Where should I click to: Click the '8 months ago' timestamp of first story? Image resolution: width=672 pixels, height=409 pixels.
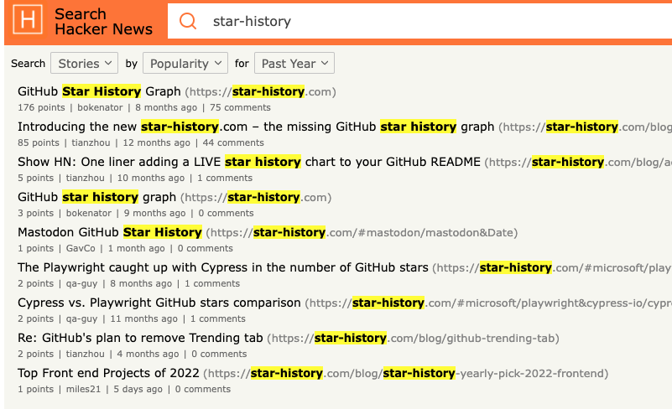pos(166,107)
